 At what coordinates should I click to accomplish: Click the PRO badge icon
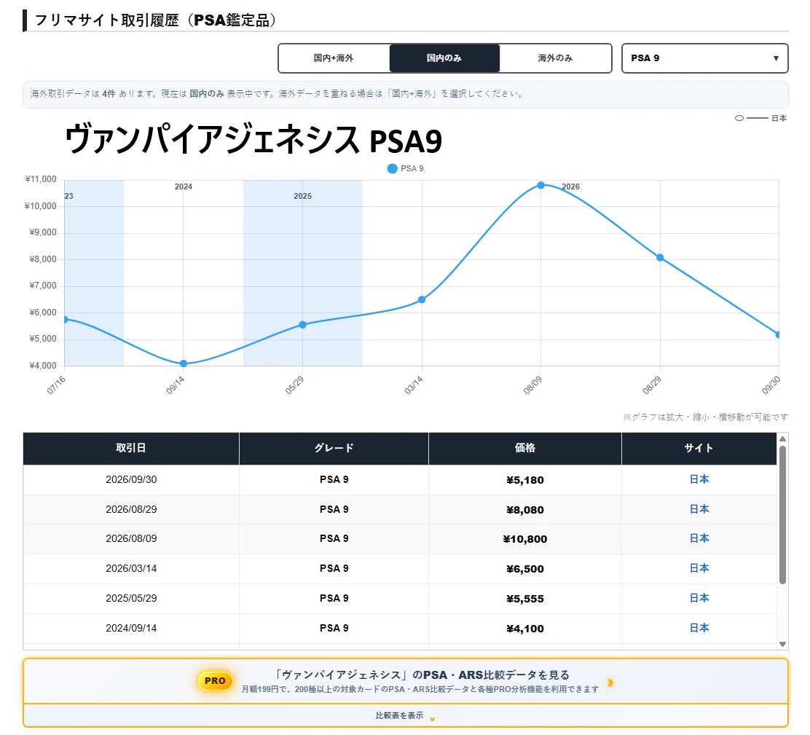215,681
